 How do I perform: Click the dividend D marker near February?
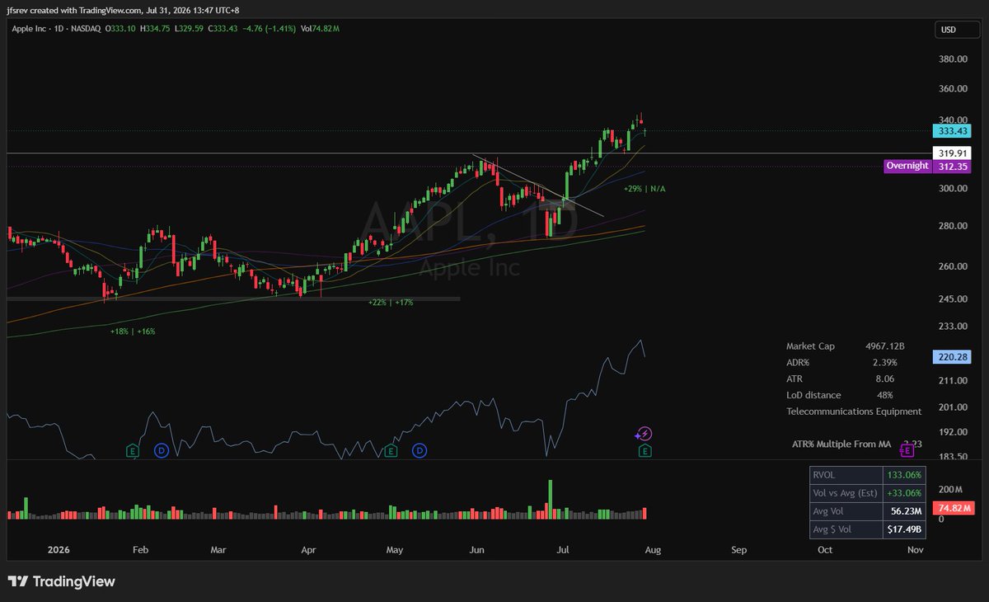(162, 450)
